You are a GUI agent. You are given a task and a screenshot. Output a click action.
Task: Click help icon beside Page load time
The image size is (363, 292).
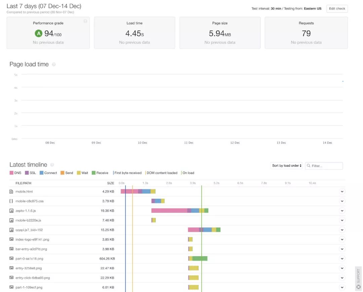[54, 64]
